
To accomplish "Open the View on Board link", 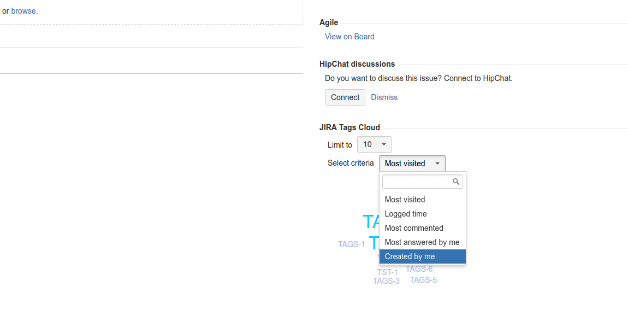I will [x=349, y=37].
